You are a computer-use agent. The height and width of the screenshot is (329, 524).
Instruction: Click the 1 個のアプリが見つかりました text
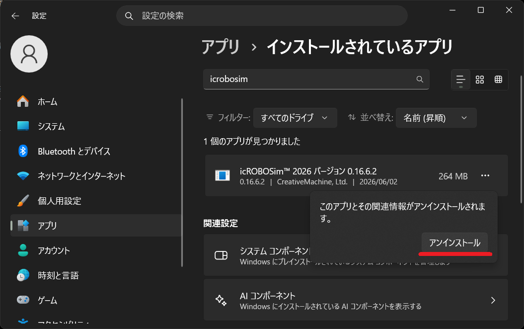[252, 142]
